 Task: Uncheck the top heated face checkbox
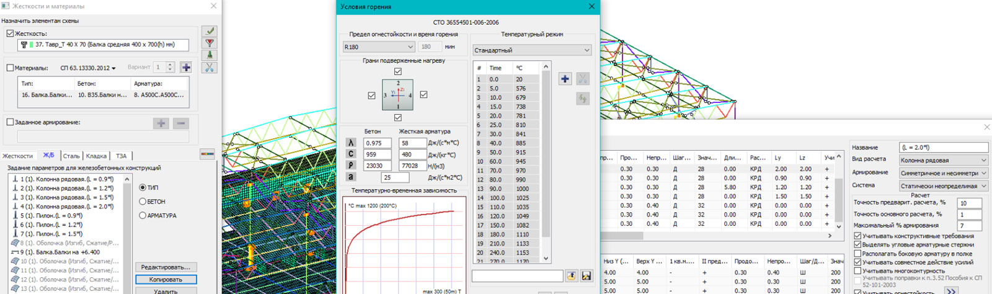coord(398,72)
